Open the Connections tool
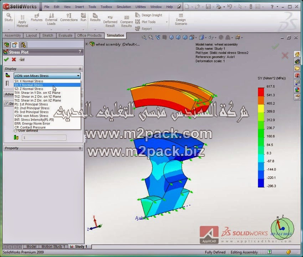 (x=69, y=17)
